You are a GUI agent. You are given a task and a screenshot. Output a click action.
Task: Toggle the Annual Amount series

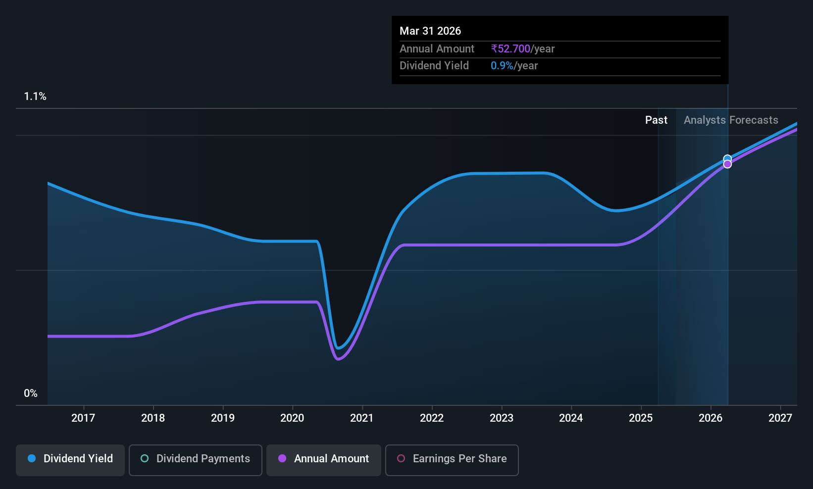tap(324, 460)
